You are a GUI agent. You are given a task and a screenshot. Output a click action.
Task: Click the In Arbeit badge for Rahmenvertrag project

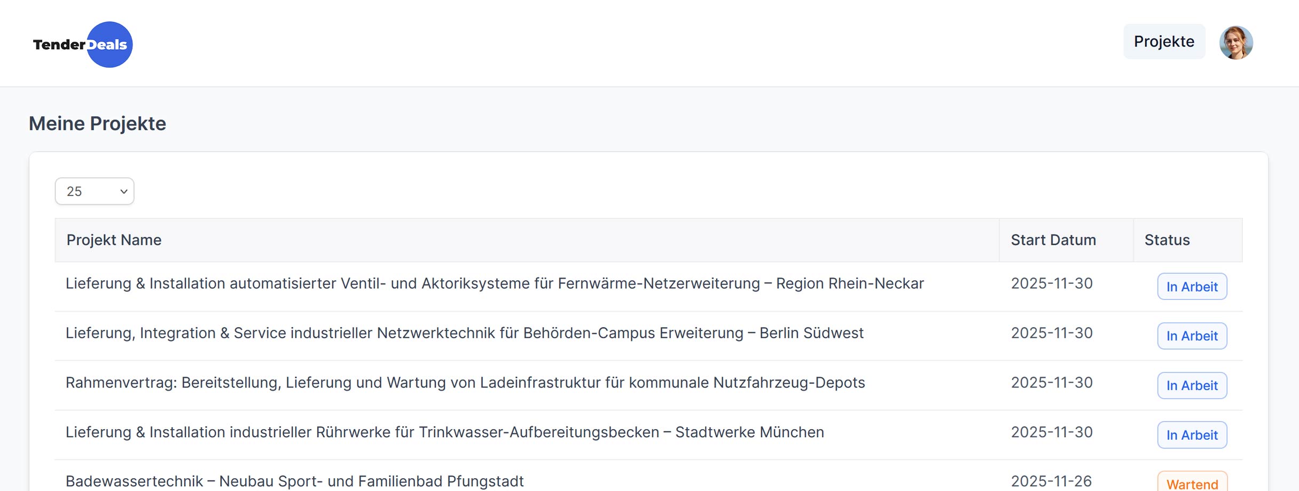[x=1192, y=385]
